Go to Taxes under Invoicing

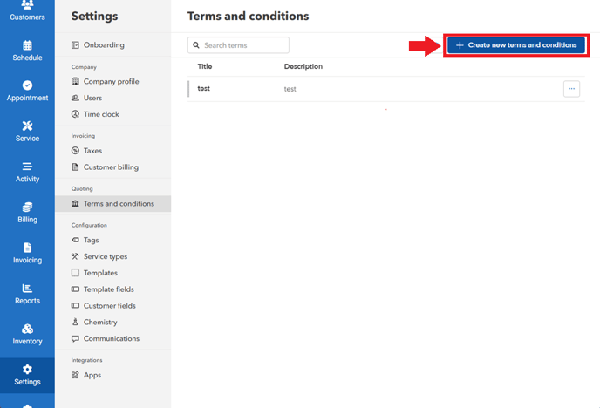(92, 151)
